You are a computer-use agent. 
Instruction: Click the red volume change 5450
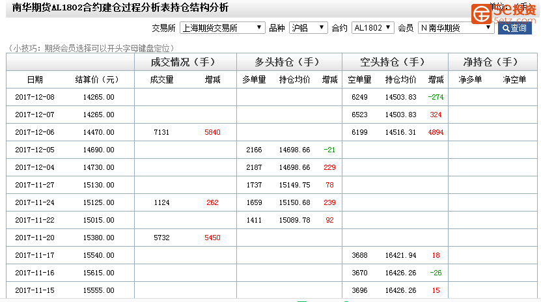(x=212, y=238)
